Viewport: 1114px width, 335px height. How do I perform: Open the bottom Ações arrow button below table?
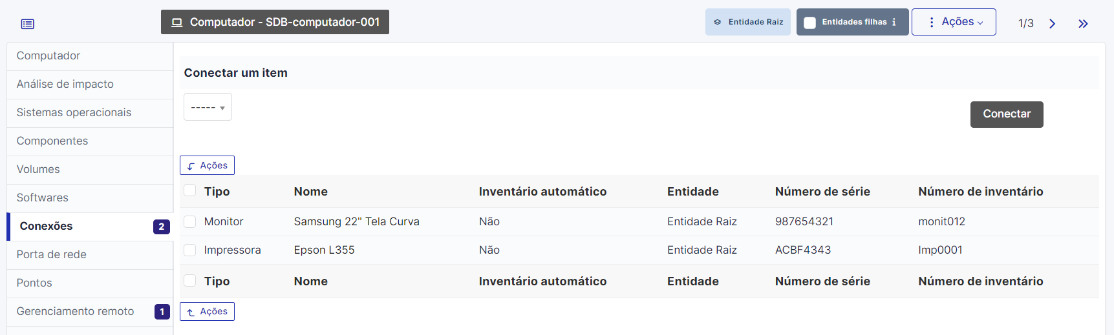207,311
